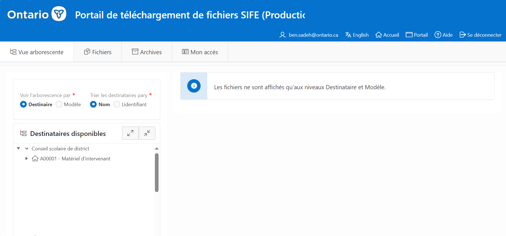Viewport: 506px width, 236px height.
Task: Switch to the Archives tab
Action: point(147,52)
